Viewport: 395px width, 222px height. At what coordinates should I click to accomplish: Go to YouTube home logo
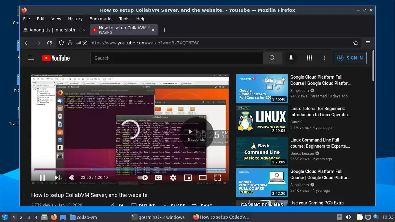(x=56, y=58)
